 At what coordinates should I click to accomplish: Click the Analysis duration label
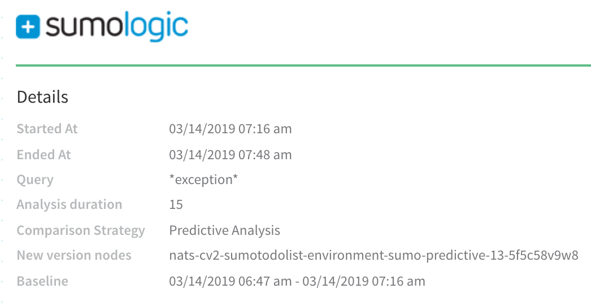69,204
